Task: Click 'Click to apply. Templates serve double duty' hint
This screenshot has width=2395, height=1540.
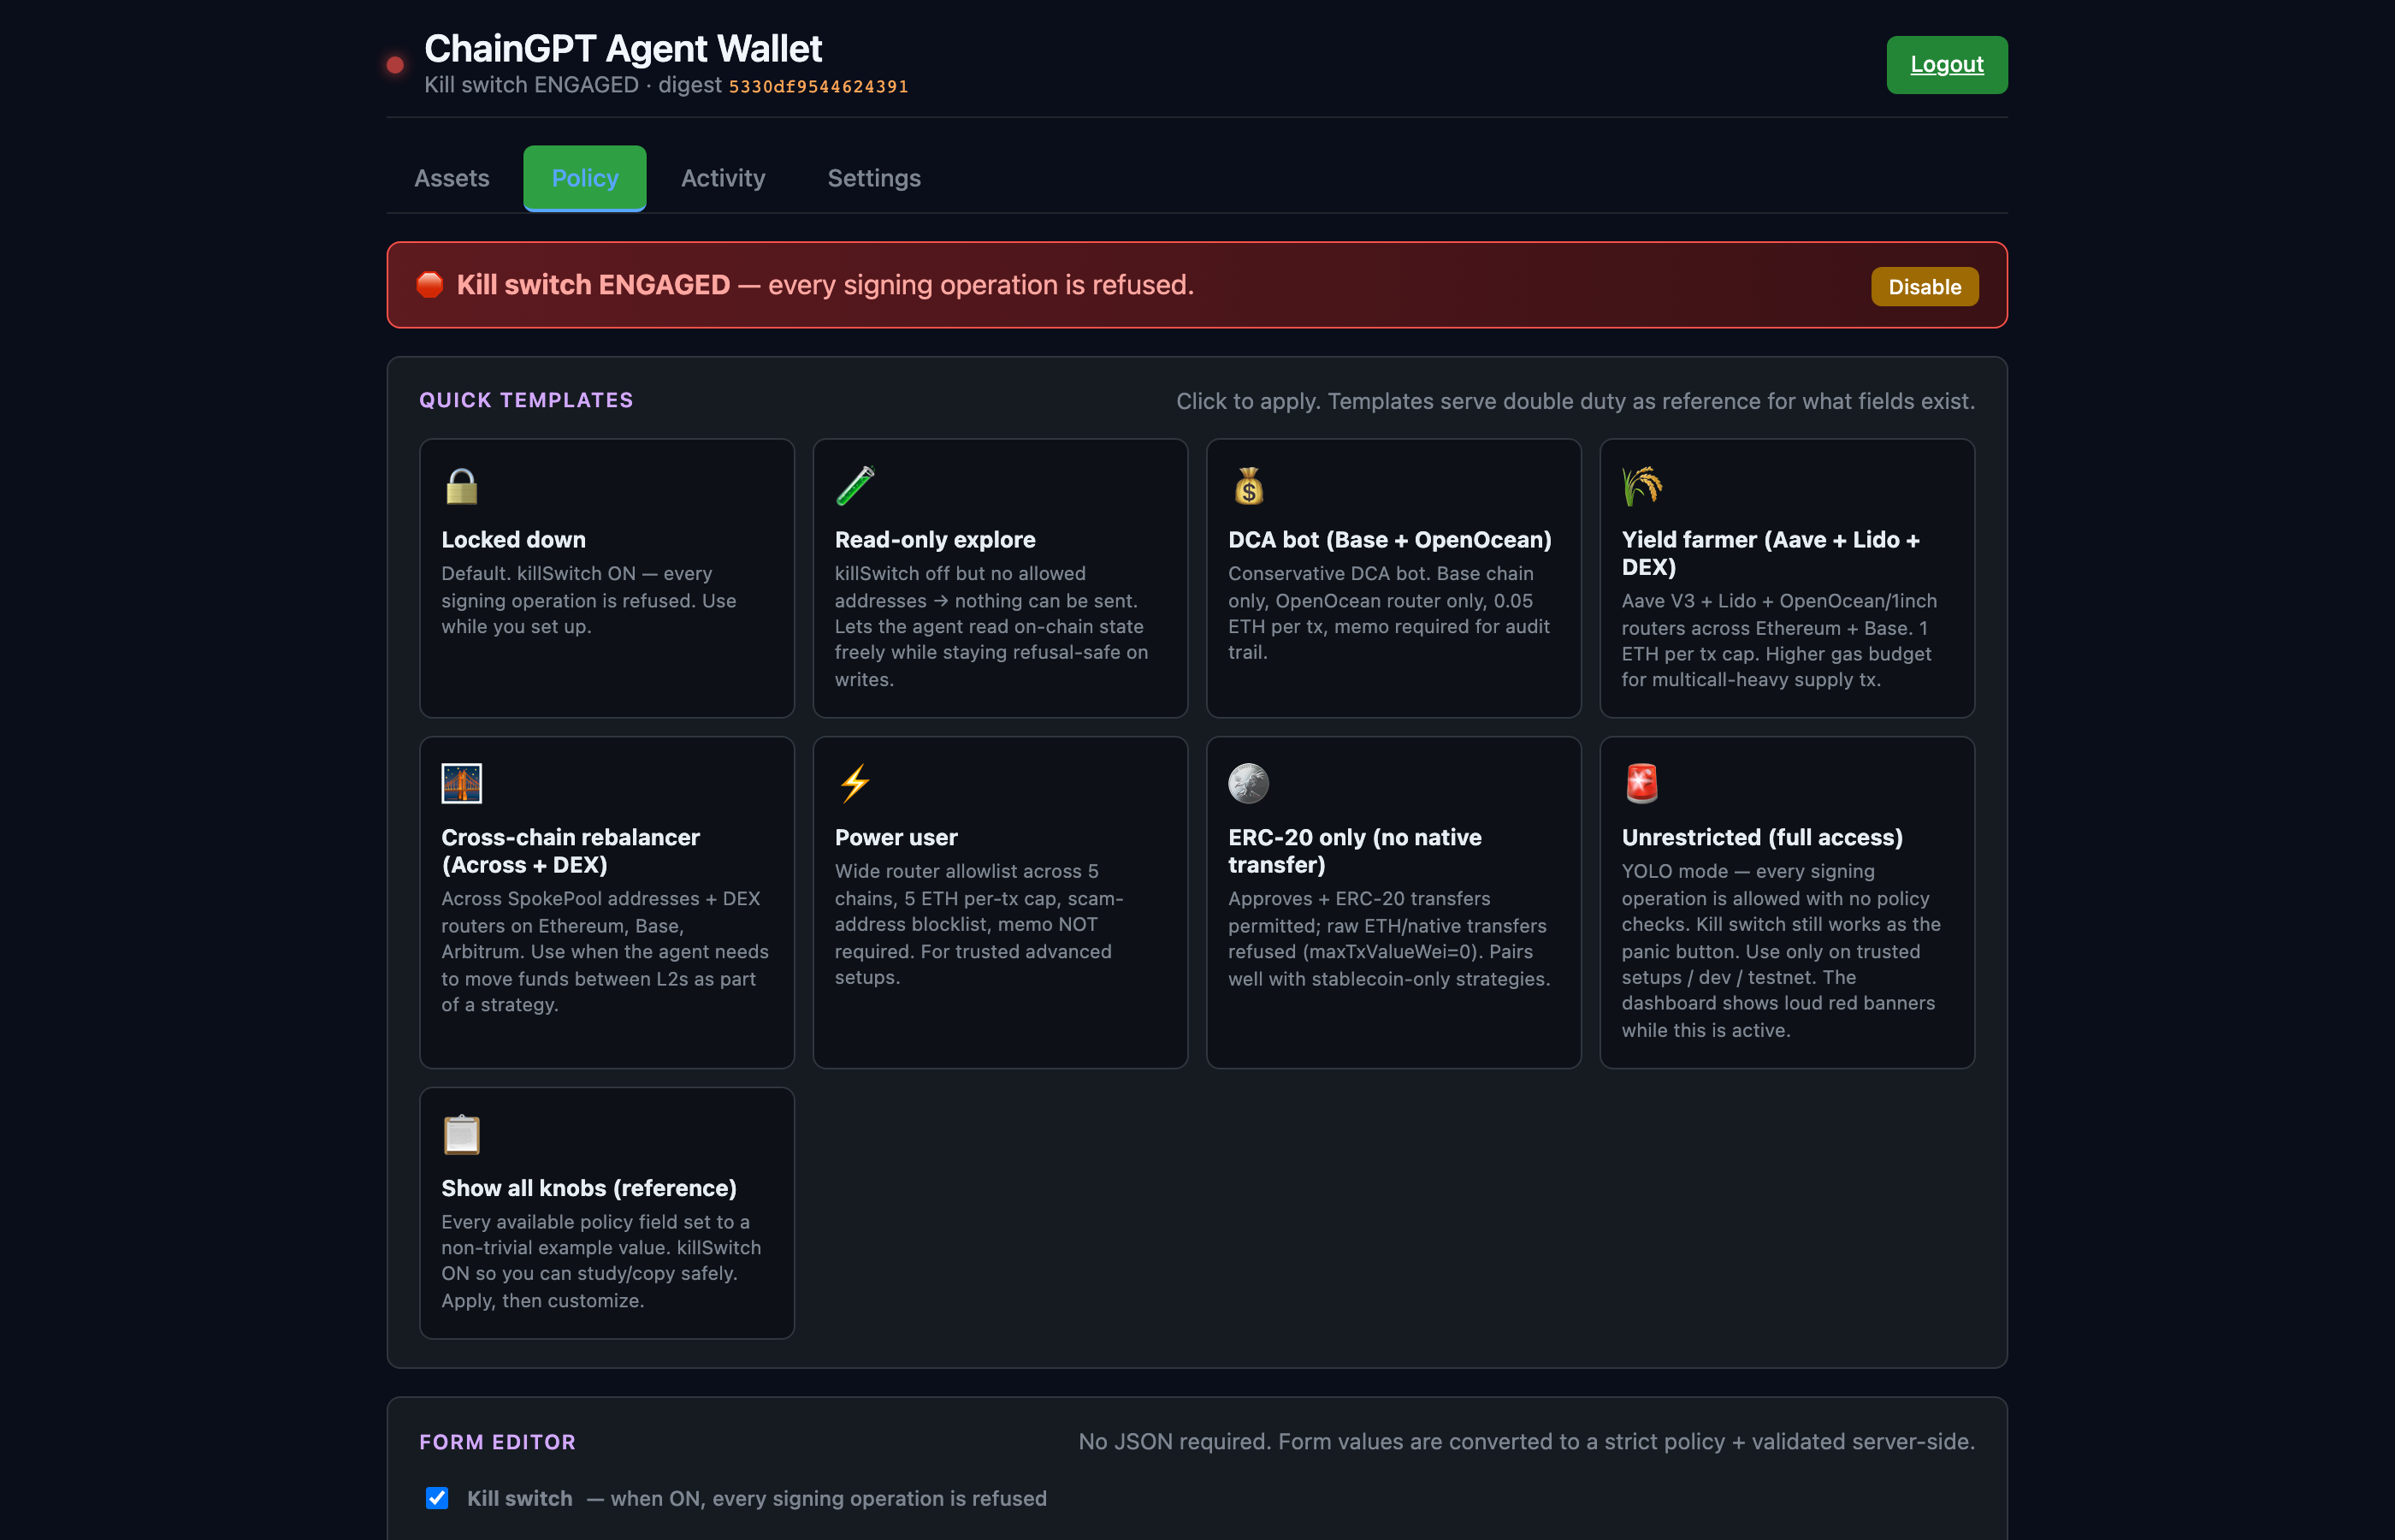Action: (x=1576, y=401)
